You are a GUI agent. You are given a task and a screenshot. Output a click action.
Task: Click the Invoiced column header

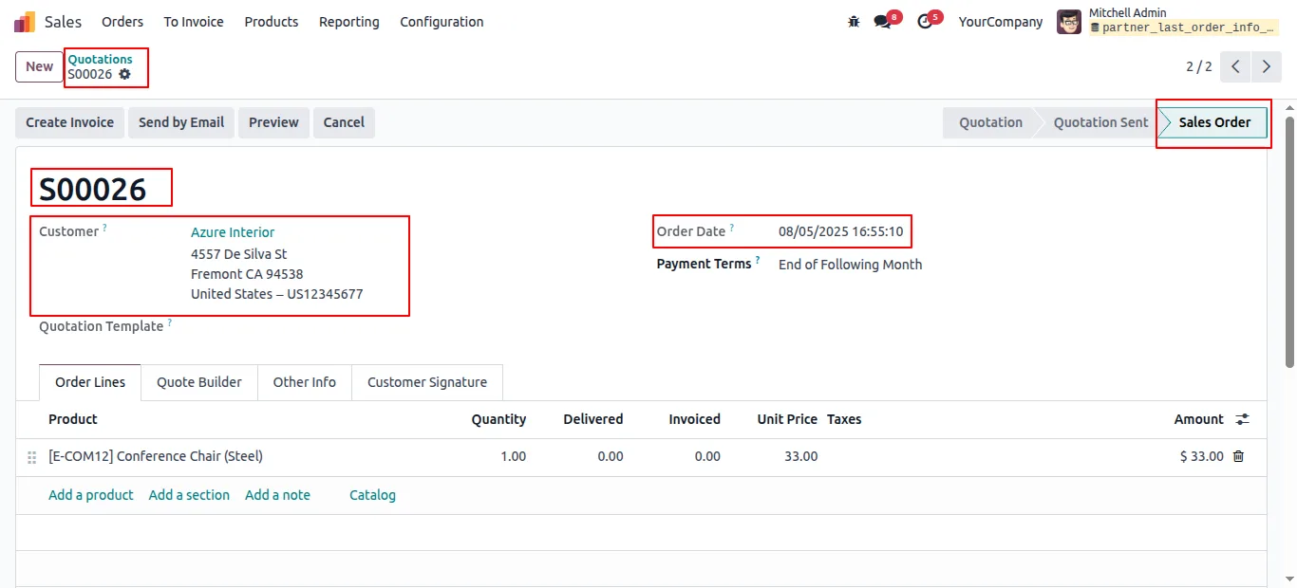coord(694,419)
